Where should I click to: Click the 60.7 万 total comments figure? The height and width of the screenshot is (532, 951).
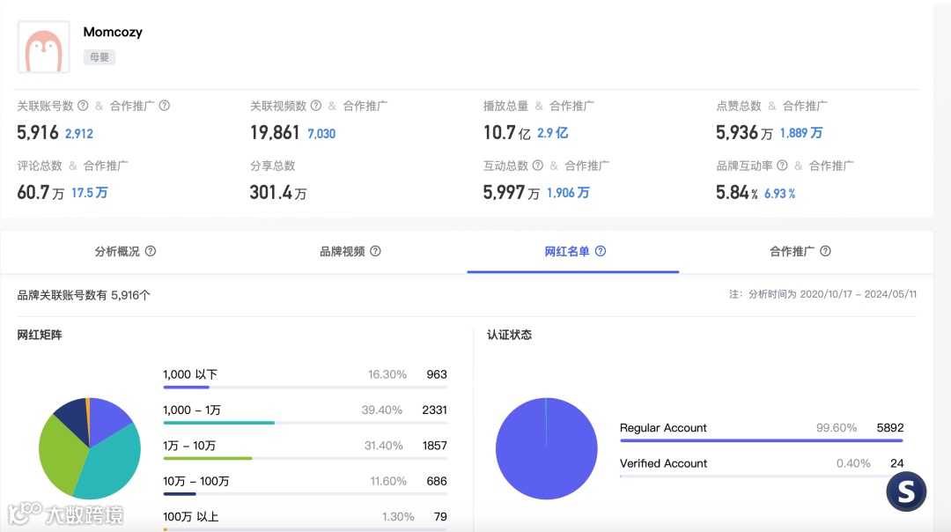(x=40, y=192)
